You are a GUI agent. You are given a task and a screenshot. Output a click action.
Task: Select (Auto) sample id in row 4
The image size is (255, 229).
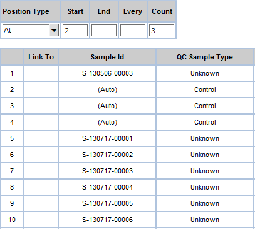coord(107,122)
